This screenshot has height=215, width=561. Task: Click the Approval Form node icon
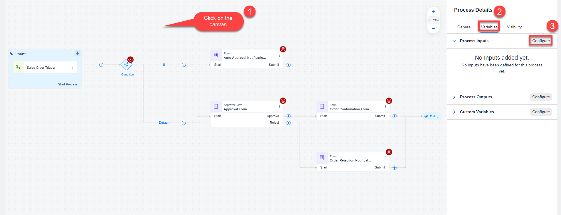tap(216, 106)
